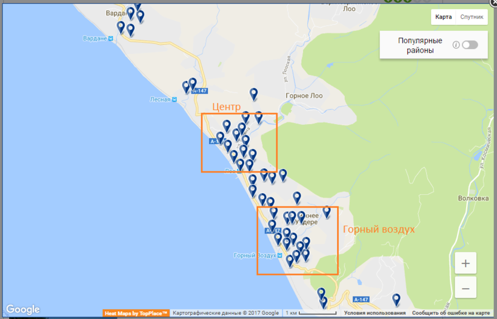Open the Google logo link
This screenshot has width=497, height=319.
coord(23,309)
